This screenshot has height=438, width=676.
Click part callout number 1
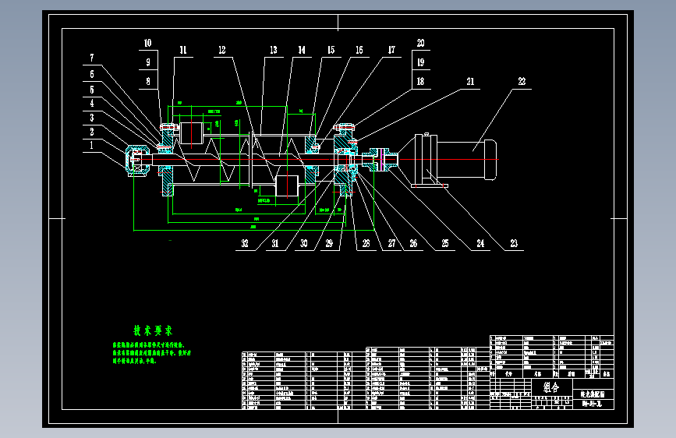pos(91,145)
